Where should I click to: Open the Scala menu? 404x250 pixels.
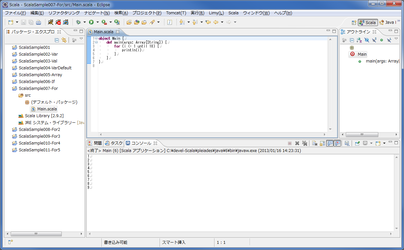(x=233, y=13)
